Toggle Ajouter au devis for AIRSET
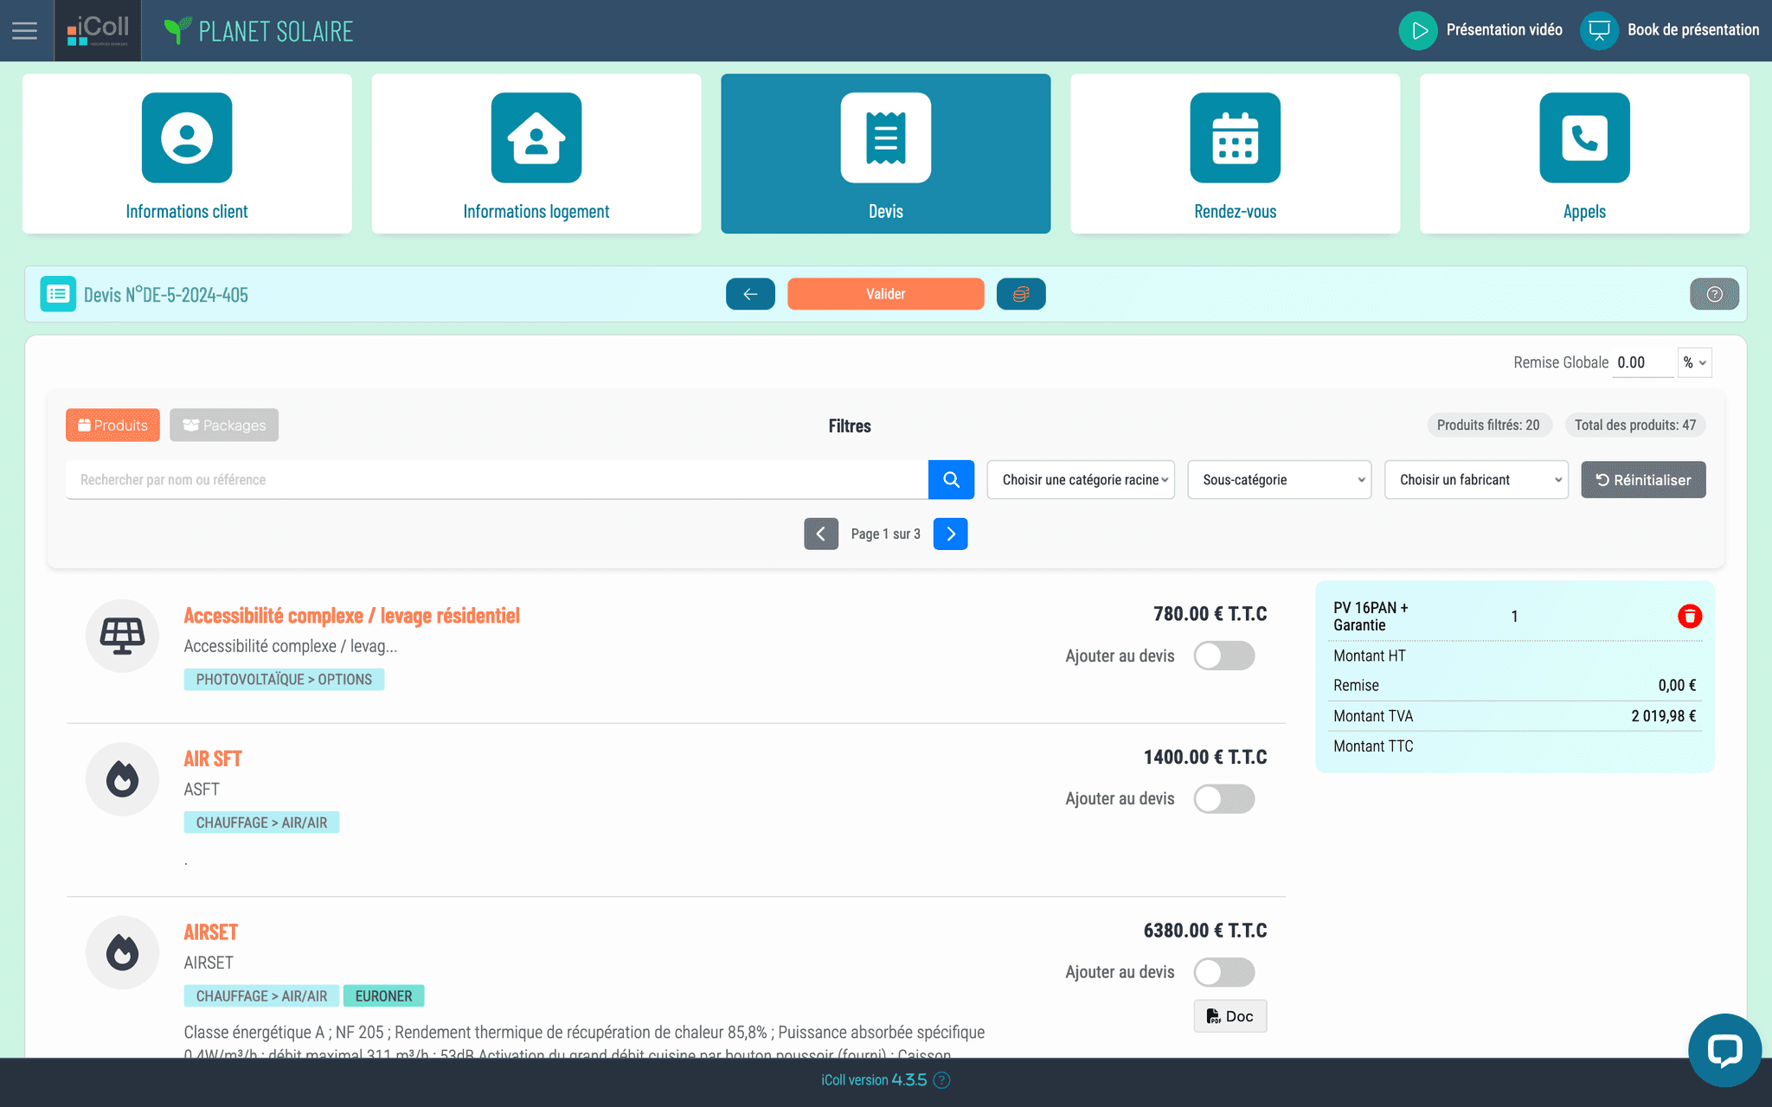The width and height of the screenshot is (1772, 1107). (1224, 970)
